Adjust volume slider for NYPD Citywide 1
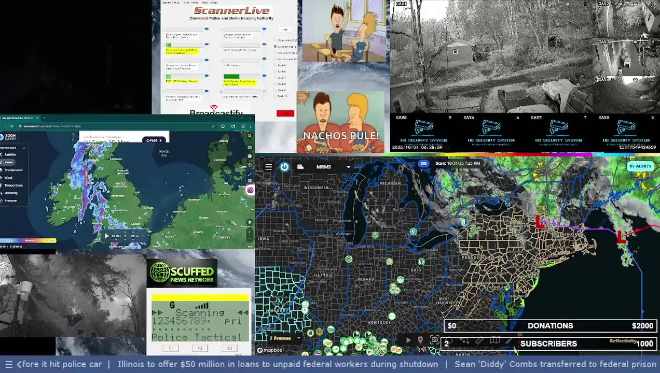The image size is (660, 373). point(264,59)
